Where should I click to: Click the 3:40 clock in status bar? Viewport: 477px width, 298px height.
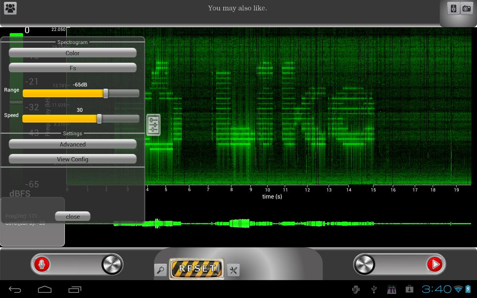point(437,289)
